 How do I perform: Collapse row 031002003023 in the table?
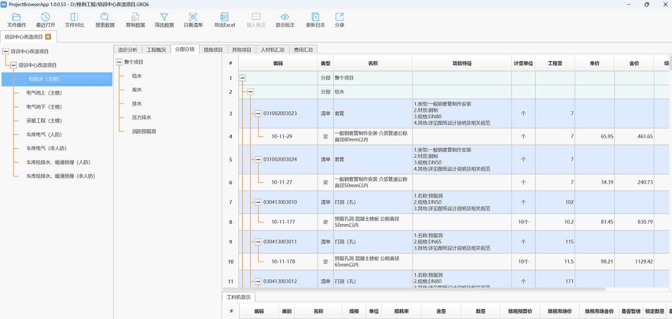point(258,113)
